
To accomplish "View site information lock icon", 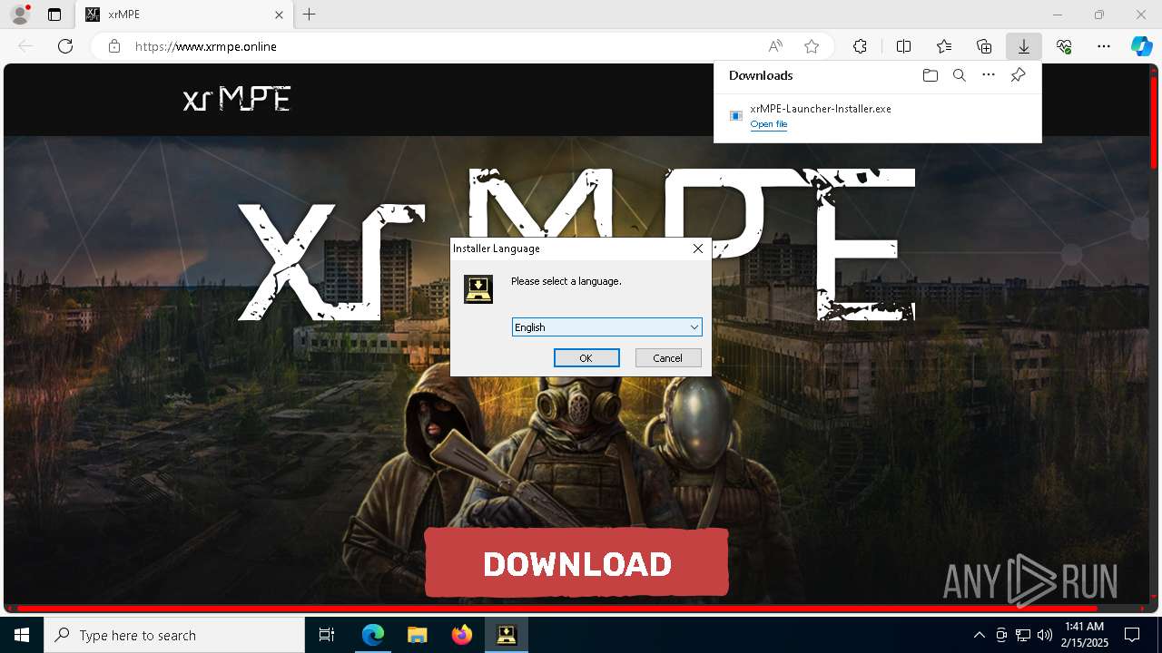I will [114, 46].
